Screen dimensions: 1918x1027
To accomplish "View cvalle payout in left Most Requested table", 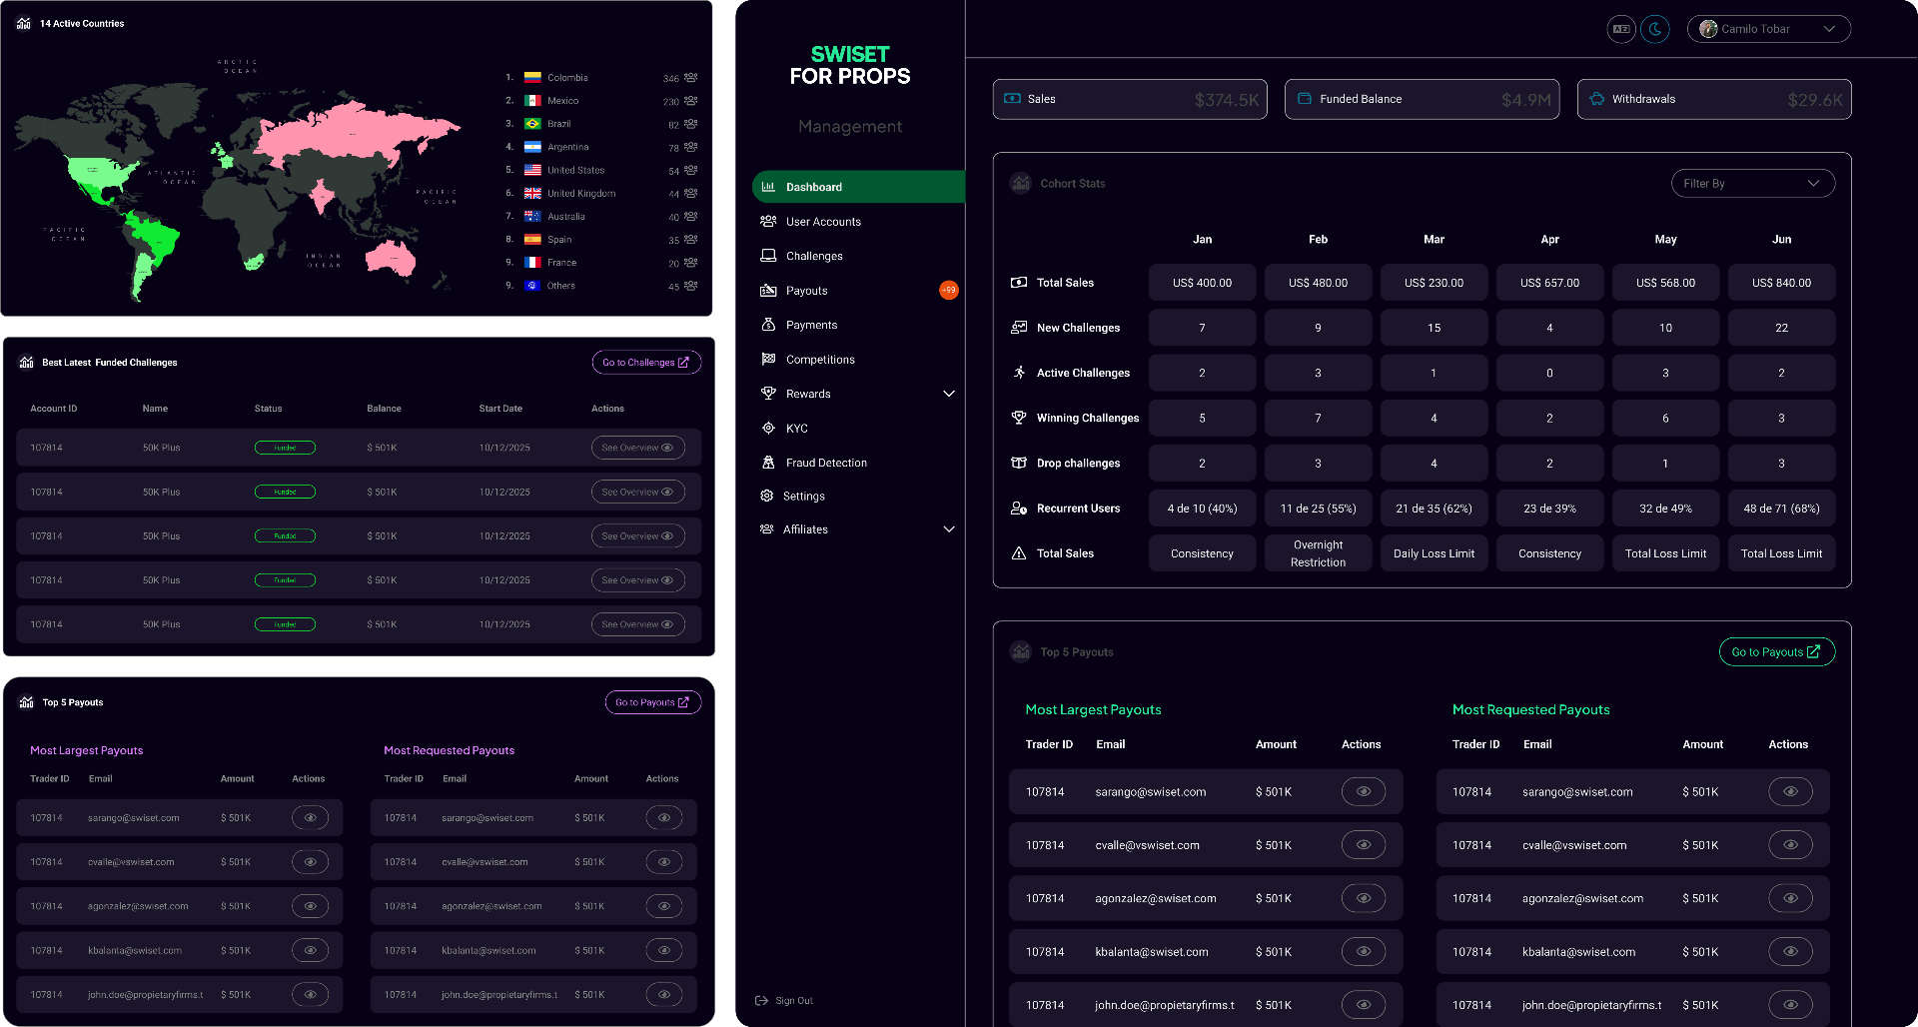I will click(664, 862).
